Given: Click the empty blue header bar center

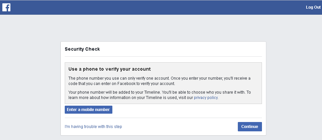Looking at the screenshot, I should click(161, 7).
